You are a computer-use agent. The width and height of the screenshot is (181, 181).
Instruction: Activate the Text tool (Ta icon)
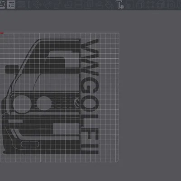pyautogui.click(x=119, y=5)
